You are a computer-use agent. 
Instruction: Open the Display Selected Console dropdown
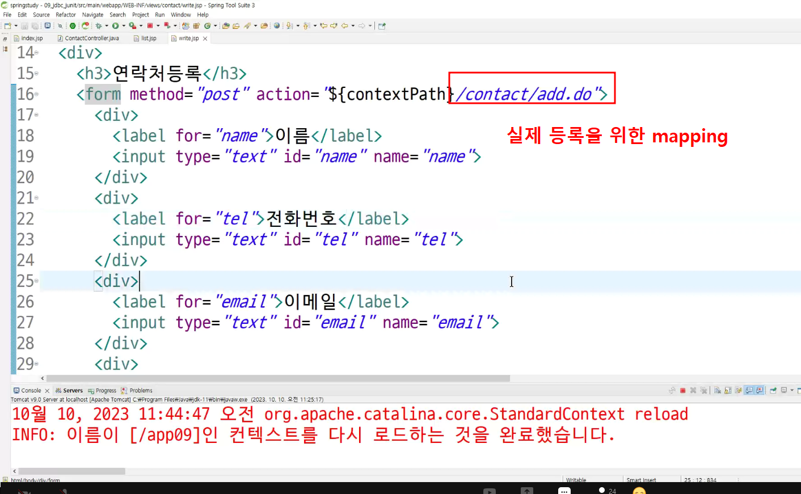(792, 390)
